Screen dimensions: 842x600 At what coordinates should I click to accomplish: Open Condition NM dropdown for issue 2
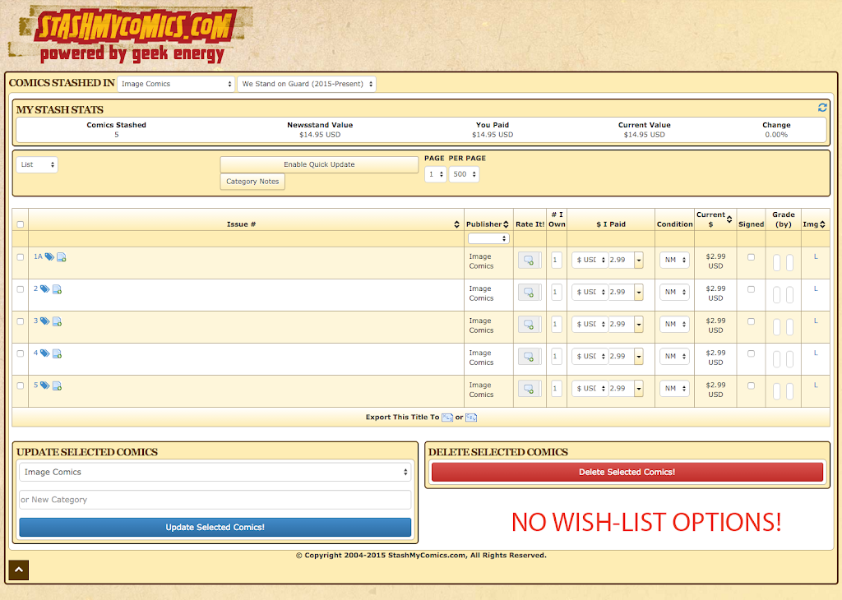(x=674, y=293)
